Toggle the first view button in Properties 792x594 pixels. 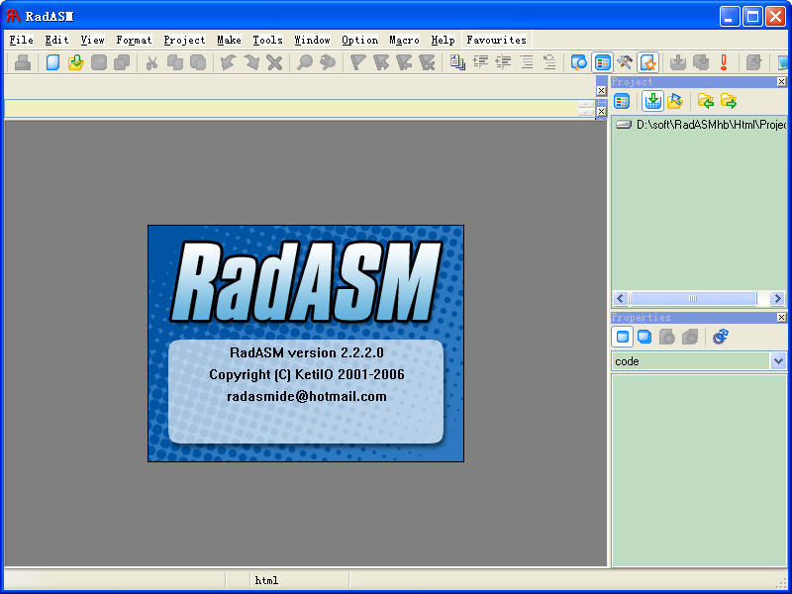point(623,337)
